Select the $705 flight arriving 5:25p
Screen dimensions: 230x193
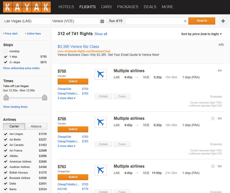coord(73,81)
